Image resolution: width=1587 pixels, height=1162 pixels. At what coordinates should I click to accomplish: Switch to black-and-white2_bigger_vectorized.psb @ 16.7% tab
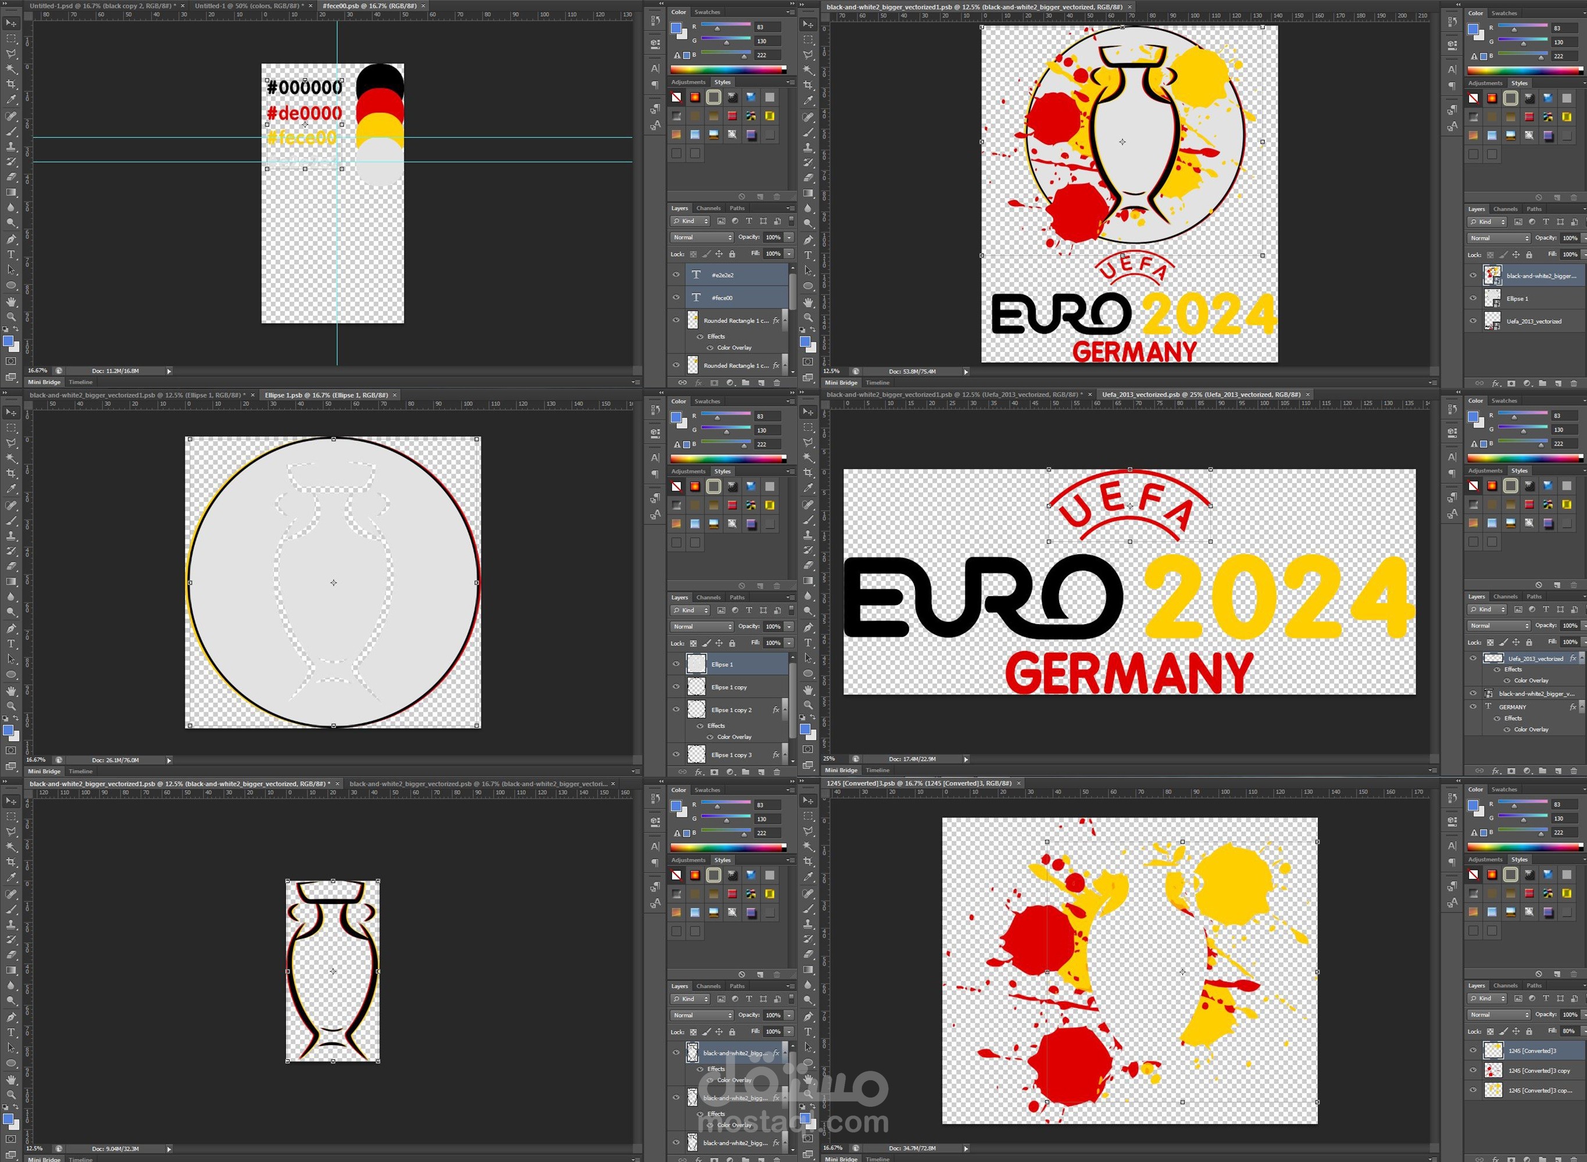click(x=478, y=784)
